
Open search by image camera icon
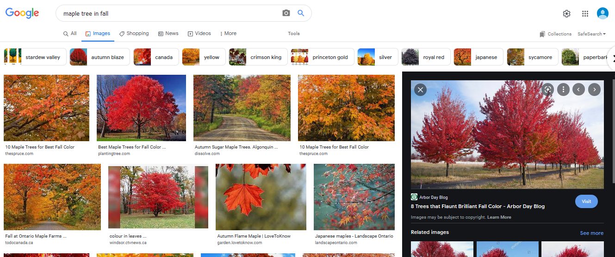coord(286,13)
